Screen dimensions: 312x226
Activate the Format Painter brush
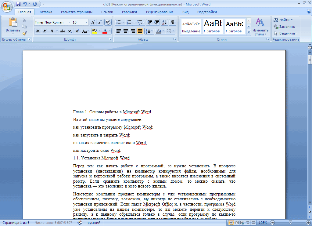pos(24,33)
